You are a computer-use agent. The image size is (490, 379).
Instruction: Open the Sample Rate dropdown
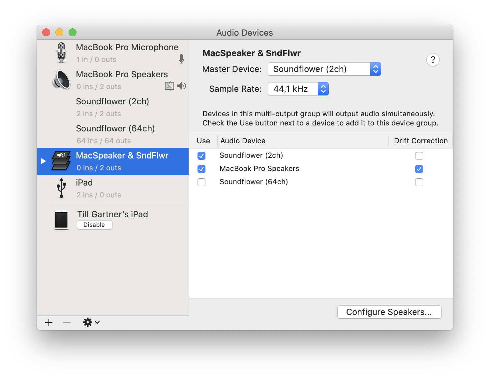click(298, 89)
